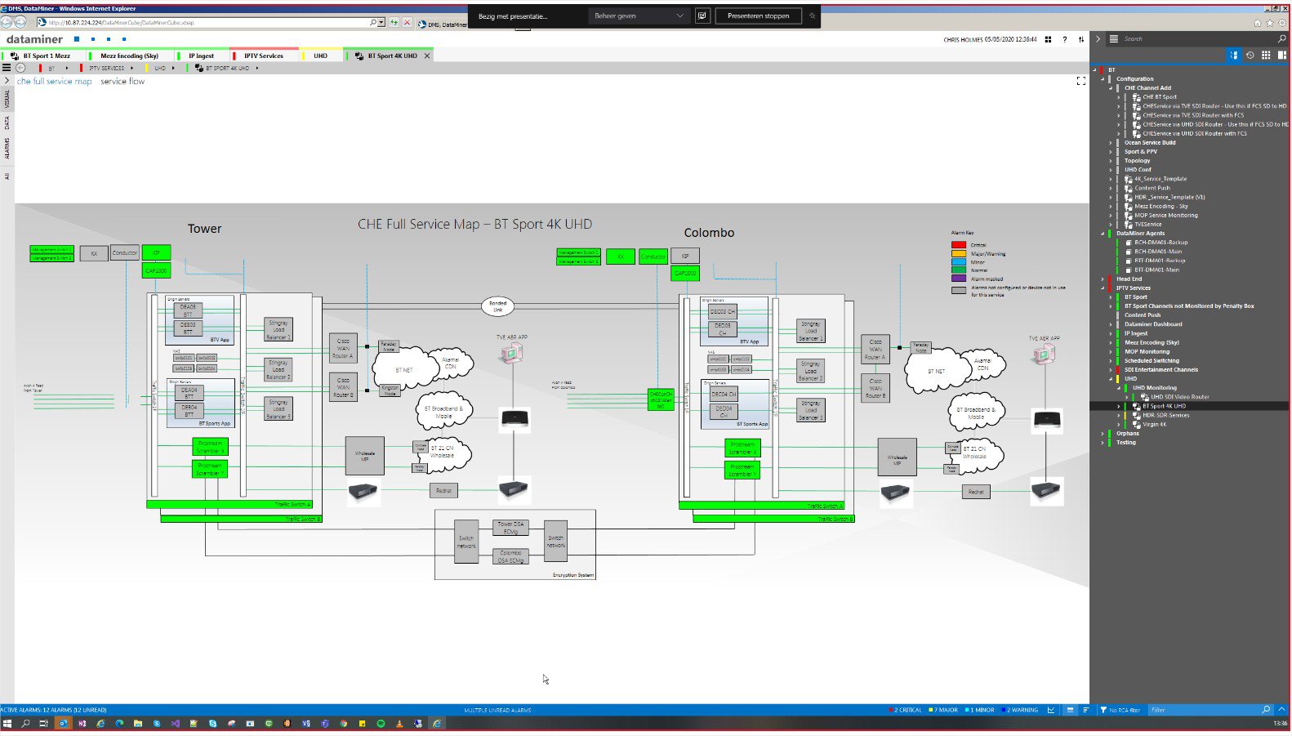Switch to the IPTV Services tab
Image resolution: width=1292 pixels, height=736 pixels.
[264, 56]
